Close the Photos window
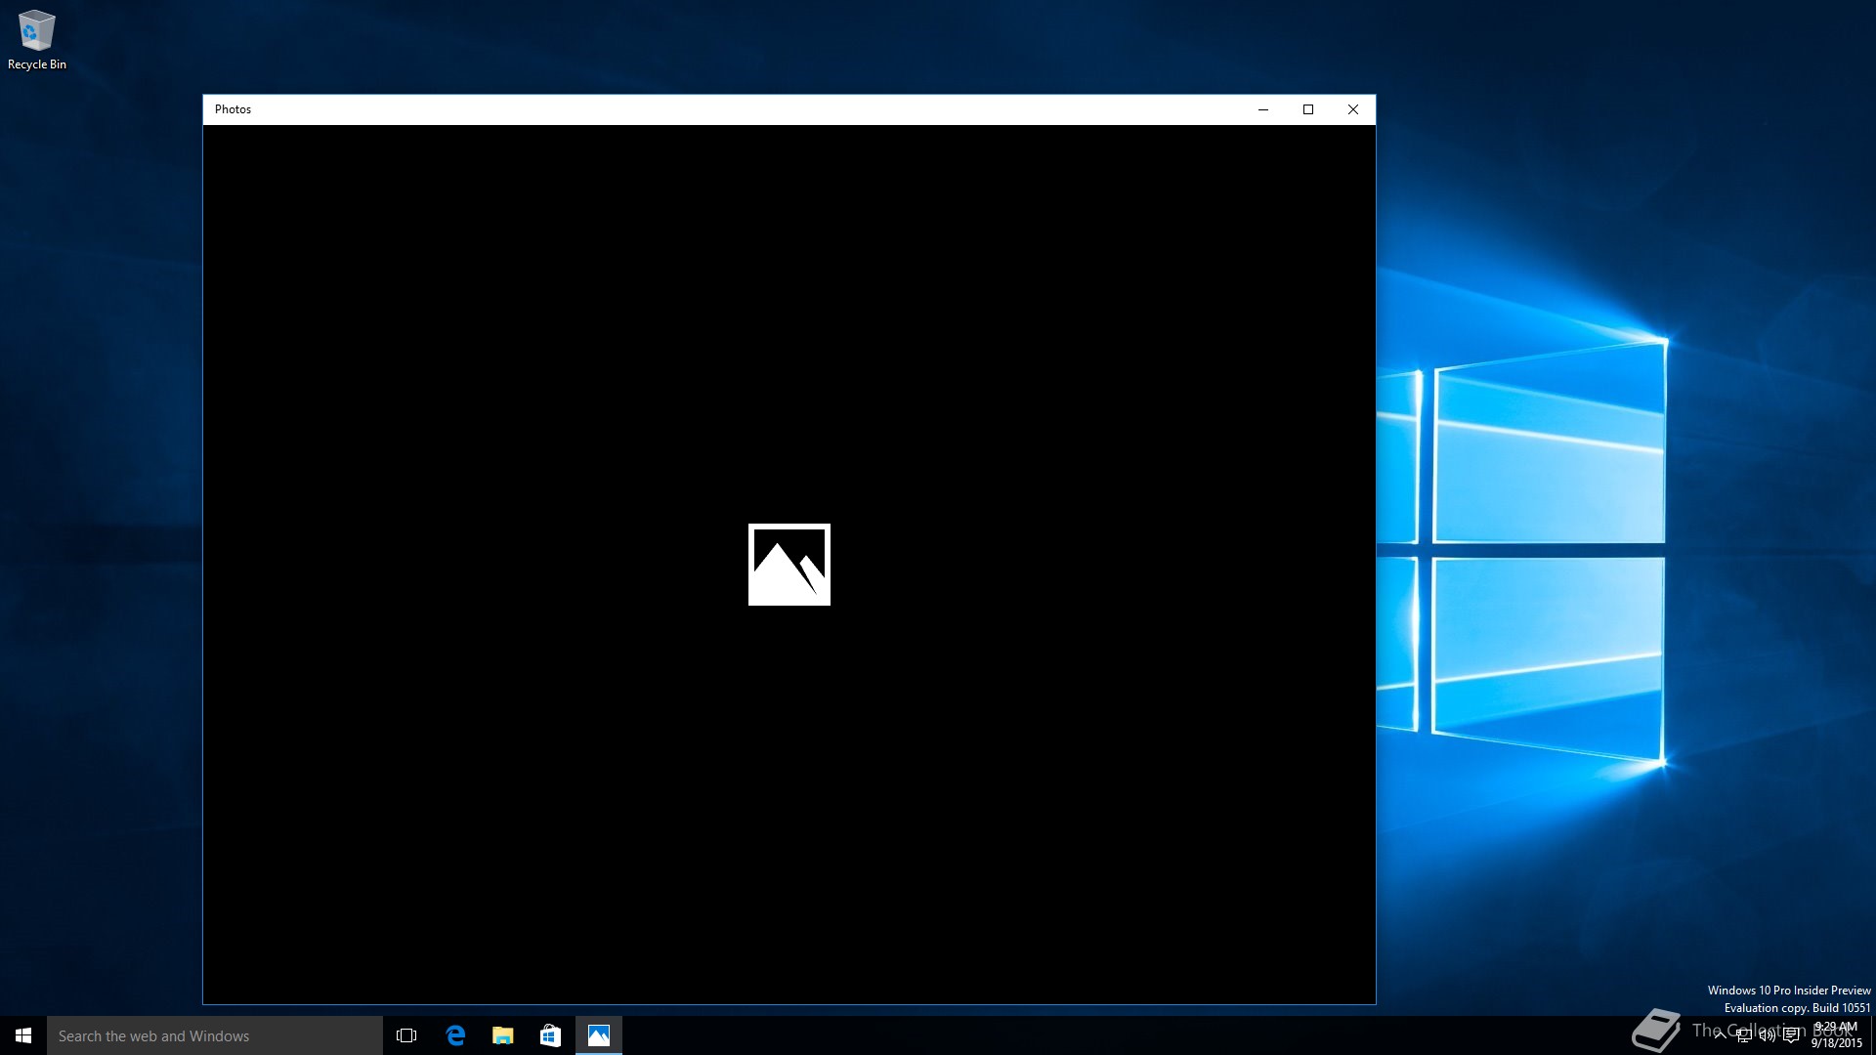 coord(1353,109)
